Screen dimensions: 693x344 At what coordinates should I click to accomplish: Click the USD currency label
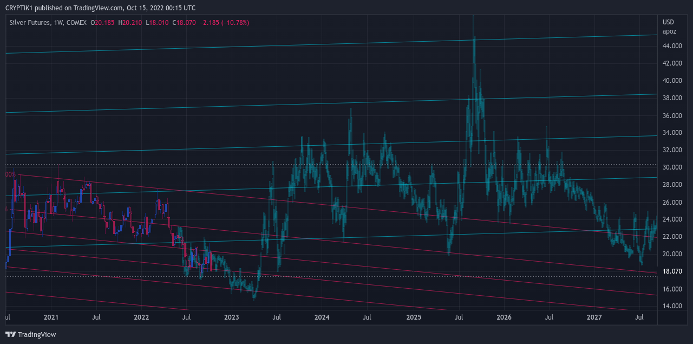point(669,22)
